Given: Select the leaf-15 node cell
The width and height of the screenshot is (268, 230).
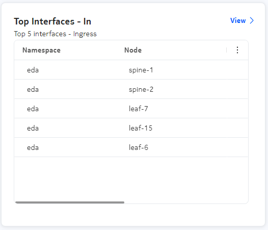Looking at the screenshot, I should click(141, 128).
